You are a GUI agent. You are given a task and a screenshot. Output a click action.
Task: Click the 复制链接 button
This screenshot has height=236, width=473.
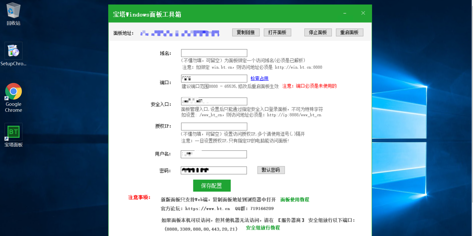(246, 32)
